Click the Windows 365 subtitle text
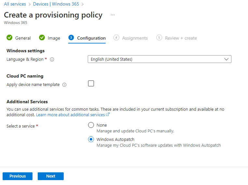The width and height of the screenshot is (248, 185). [16, 23]
